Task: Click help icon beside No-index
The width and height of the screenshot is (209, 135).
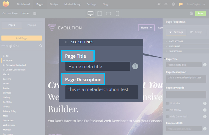Action: pos(205,103)
